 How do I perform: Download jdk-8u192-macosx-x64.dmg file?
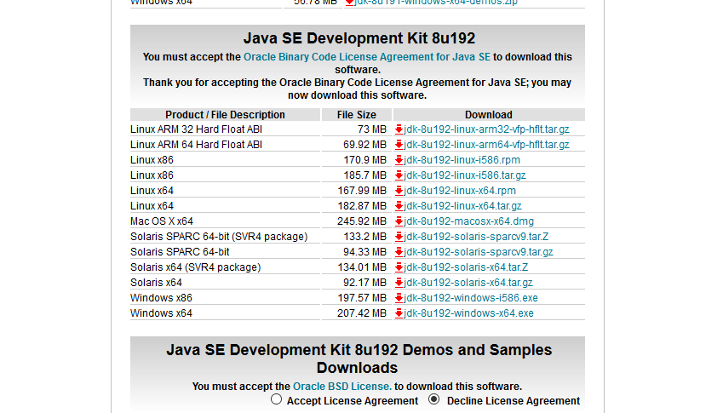(468, 221)
